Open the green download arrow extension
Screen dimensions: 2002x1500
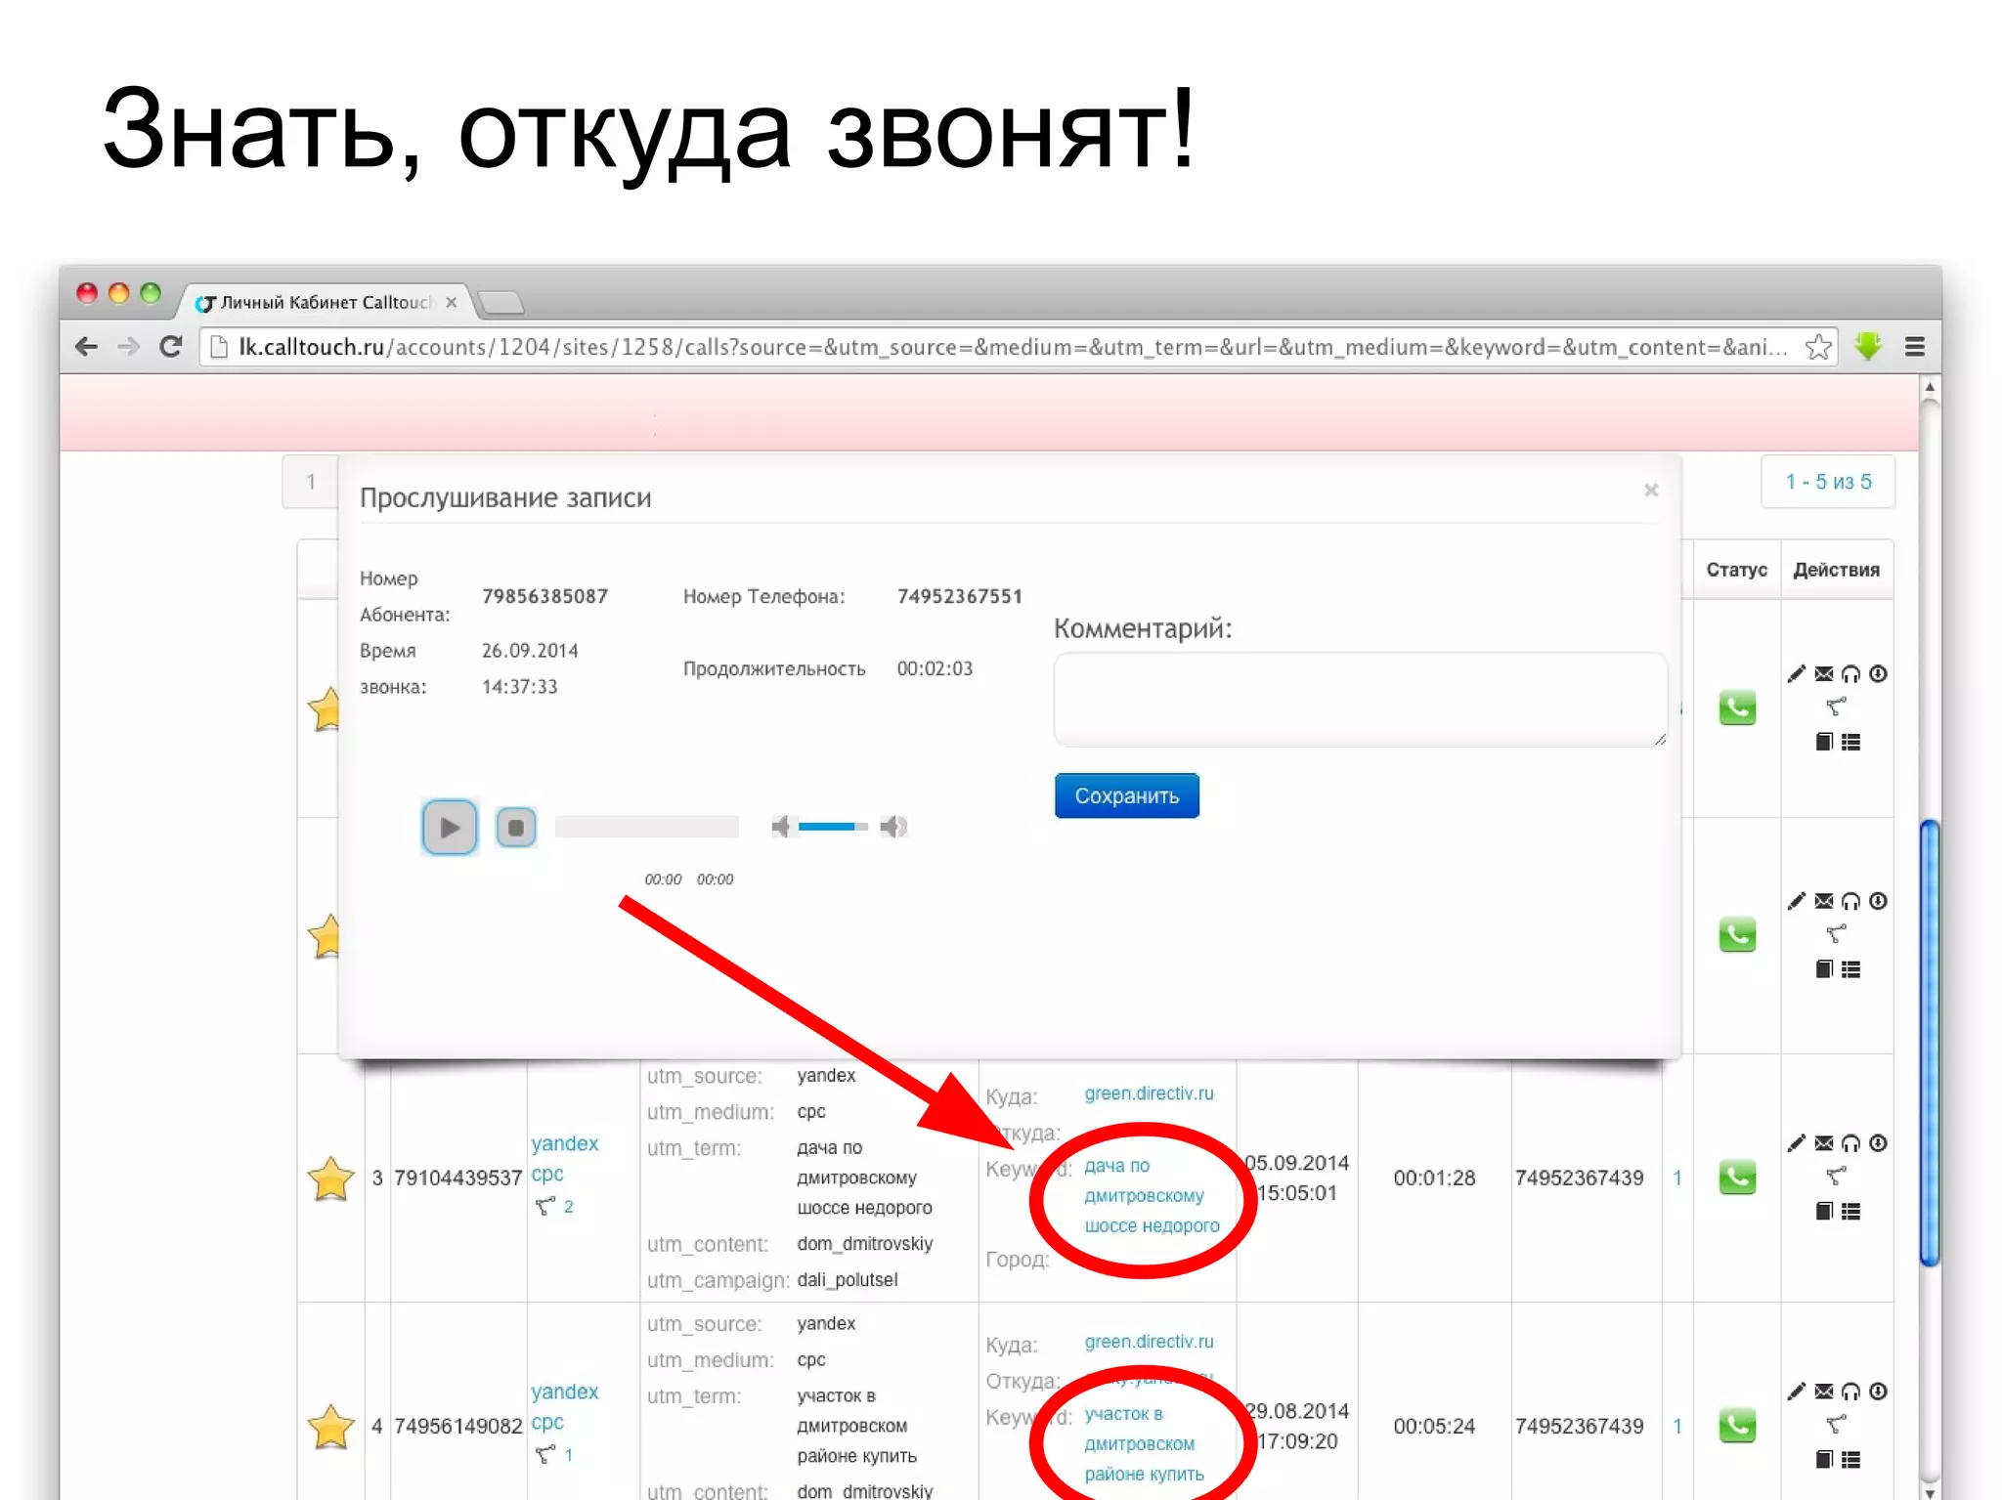click(1868, 346)
